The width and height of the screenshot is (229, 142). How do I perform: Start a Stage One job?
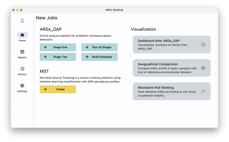coord(60,47)
